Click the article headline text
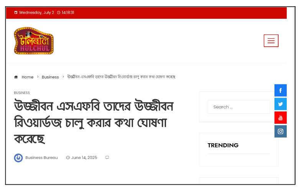Image resolution: width=299 pixels, height=190 pixels. point(94,122)
